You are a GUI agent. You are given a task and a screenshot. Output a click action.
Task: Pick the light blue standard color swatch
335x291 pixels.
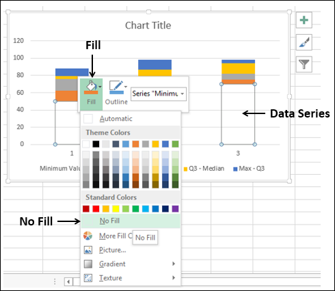pyautogui.click(x=146, y=209)
